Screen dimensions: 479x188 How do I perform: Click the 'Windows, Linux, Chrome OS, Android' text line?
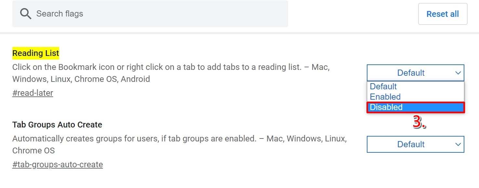click(x=81, y=79)
